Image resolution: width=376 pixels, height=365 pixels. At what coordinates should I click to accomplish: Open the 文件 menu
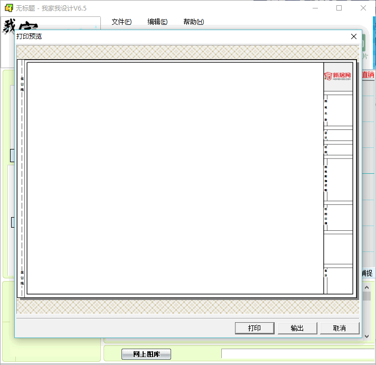point(121,22)
